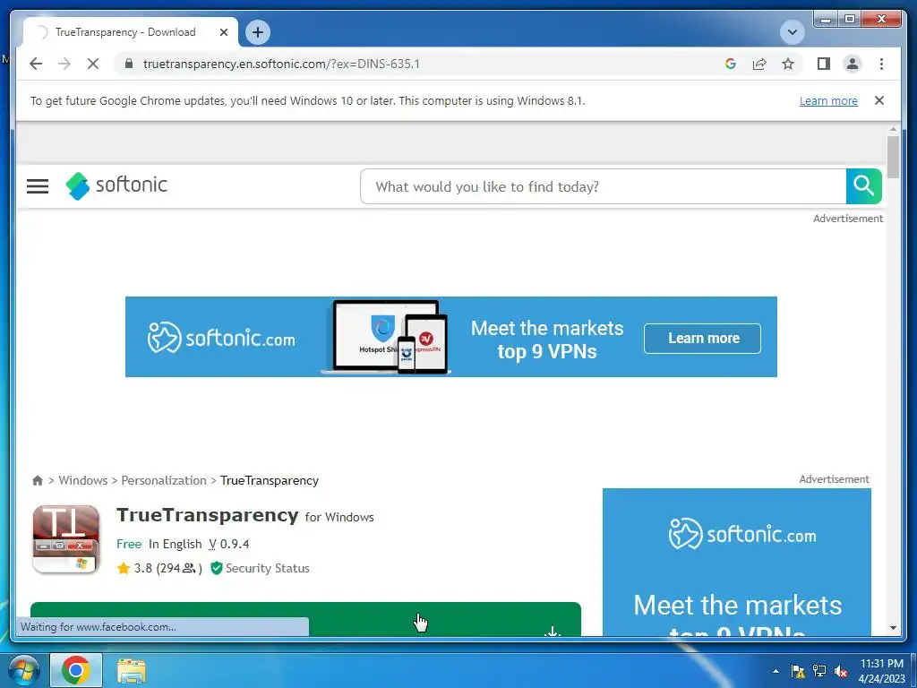Image resolution: width=917 pixels, height=688 pixels.
Task: Click the scrollbar down arrow
Action: (893, 628)
